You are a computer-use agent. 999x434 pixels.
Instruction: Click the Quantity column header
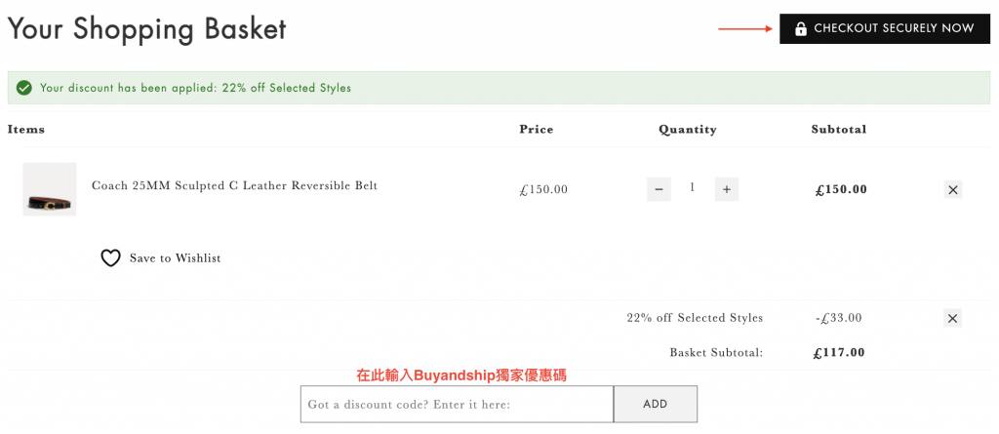[688, 129]
